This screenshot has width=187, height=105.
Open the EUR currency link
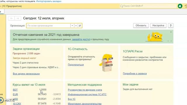click(x=15, y=94)
